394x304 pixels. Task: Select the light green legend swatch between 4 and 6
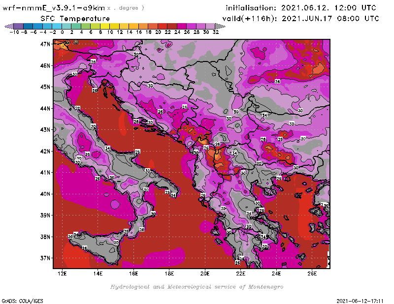[x=86, y=26]
